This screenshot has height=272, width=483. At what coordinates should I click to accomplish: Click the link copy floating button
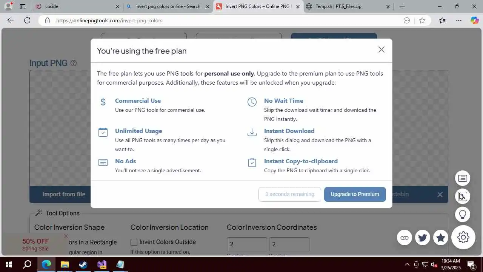click(x=405, y=238)
